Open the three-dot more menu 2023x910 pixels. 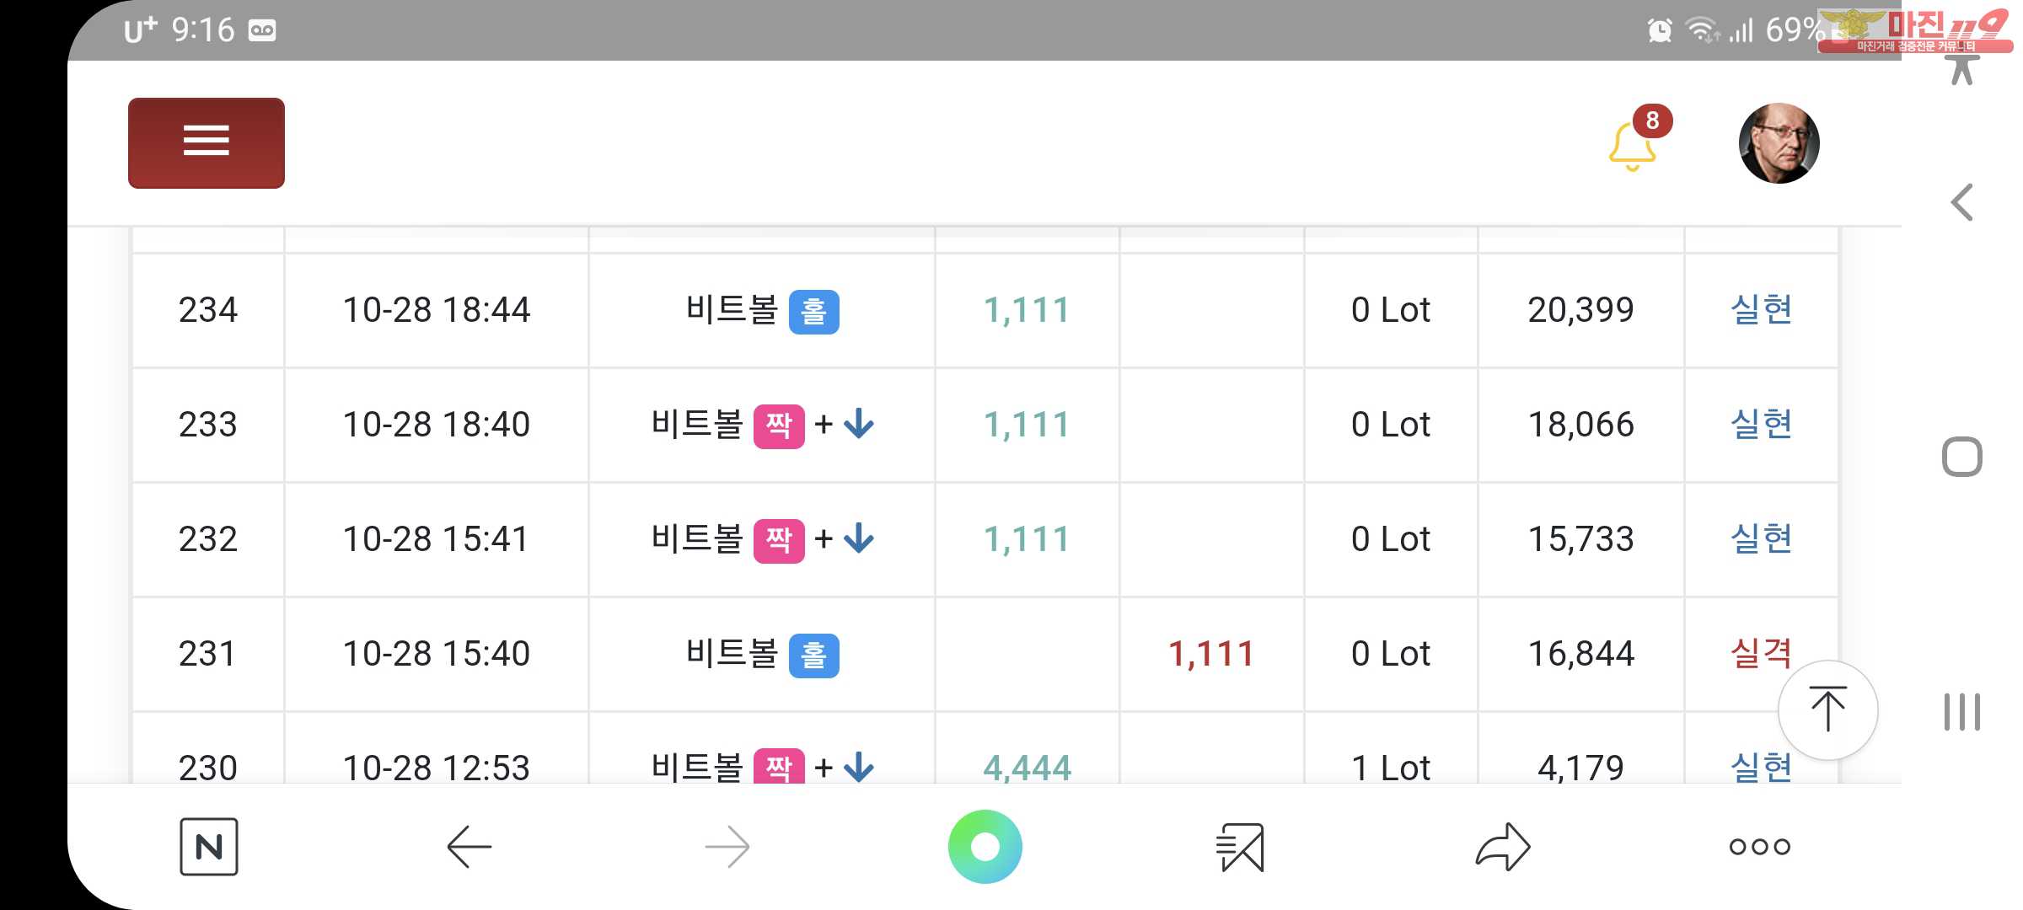(x=1760, y=846)
